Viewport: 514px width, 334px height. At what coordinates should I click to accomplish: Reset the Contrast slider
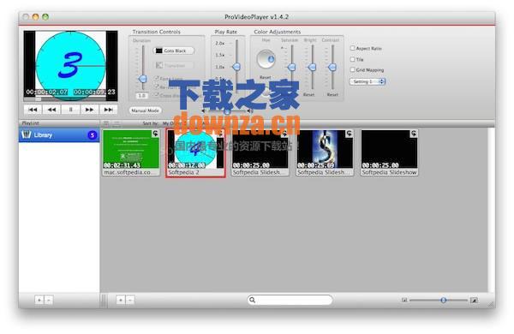tap(332, 94)
